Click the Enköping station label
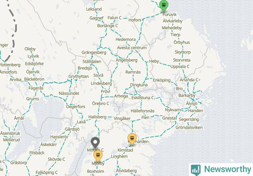Screen dimensions: 253x176 [162, 80]
